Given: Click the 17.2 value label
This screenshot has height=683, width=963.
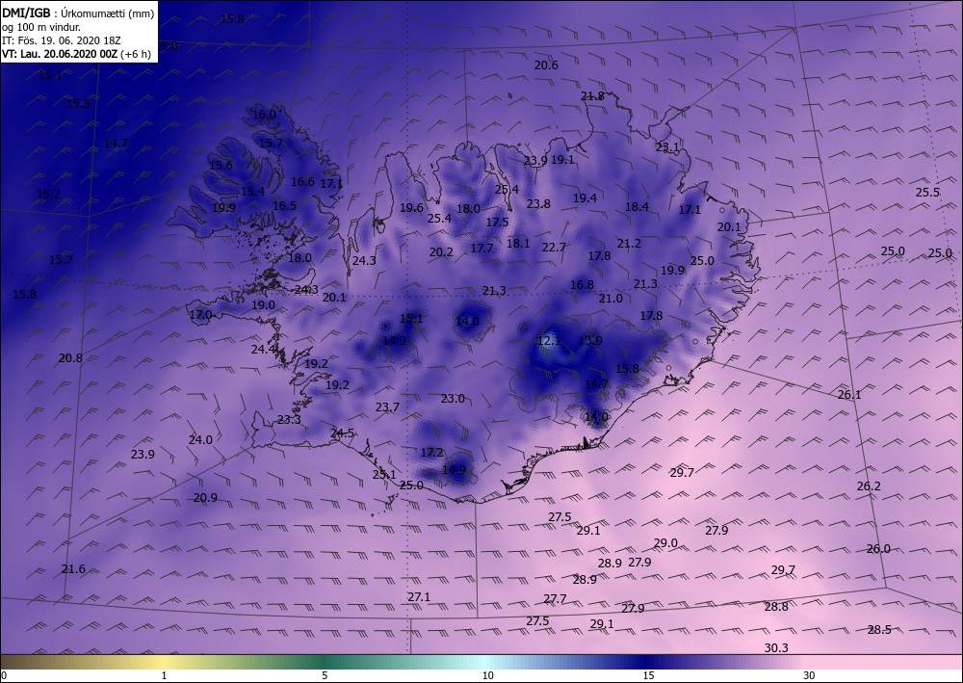Looking at the screenshot, I should (431, 453).
